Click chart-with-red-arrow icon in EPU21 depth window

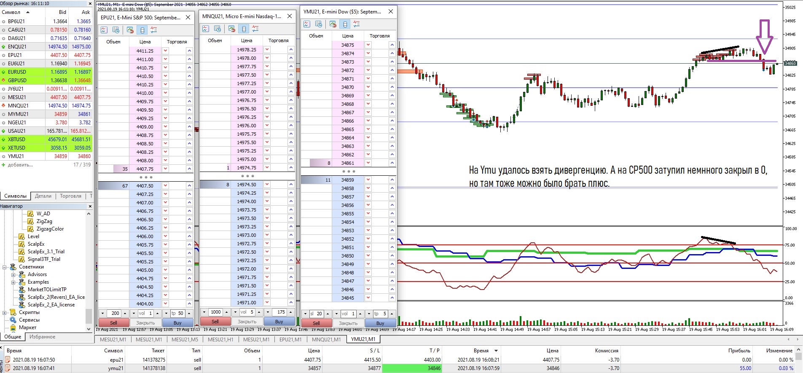[130, 30]
